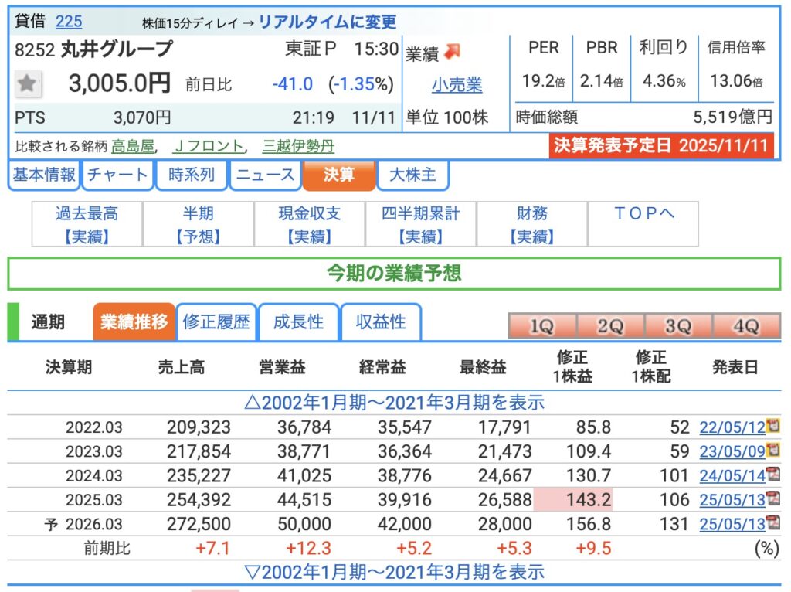Viewport: 791px width, 592px height.
Task: Select the 2Q quarter button
Action: 609,326
